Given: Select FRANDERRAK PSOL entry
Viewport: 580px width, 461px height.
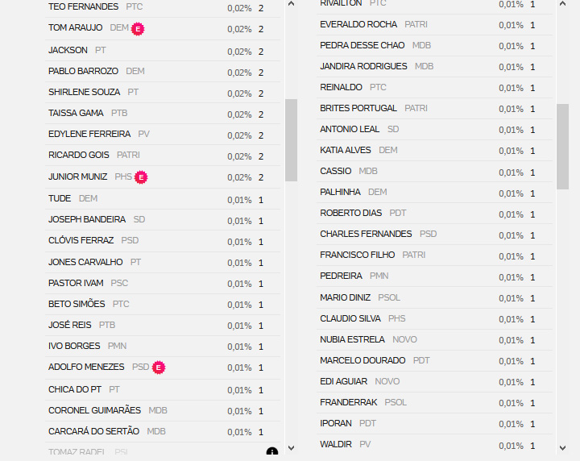Looking at the screenshot, I should pyautogui.click(x=434, y=402).
